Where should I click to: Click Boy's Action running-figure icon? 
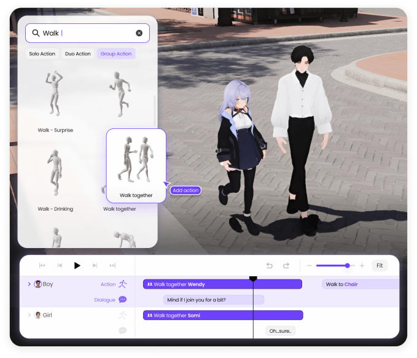(123, 284)
